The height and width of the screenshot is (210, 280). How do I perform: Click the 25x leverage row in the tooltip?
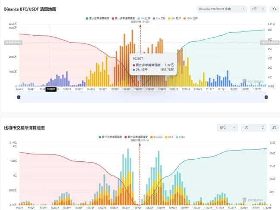153,70
